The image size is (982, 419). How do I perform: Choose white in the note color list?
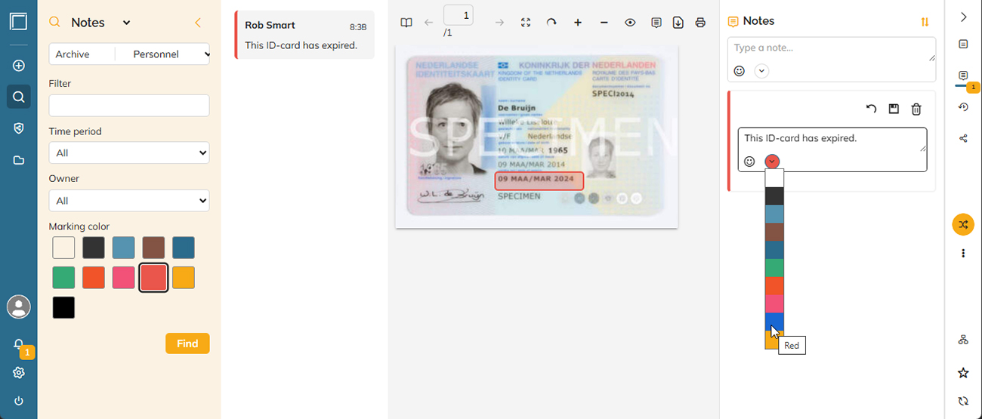click(x=774, y=178)
